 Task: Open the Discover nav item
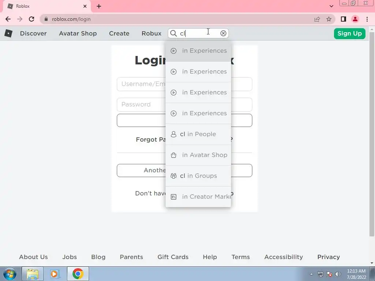coord(33,33)
